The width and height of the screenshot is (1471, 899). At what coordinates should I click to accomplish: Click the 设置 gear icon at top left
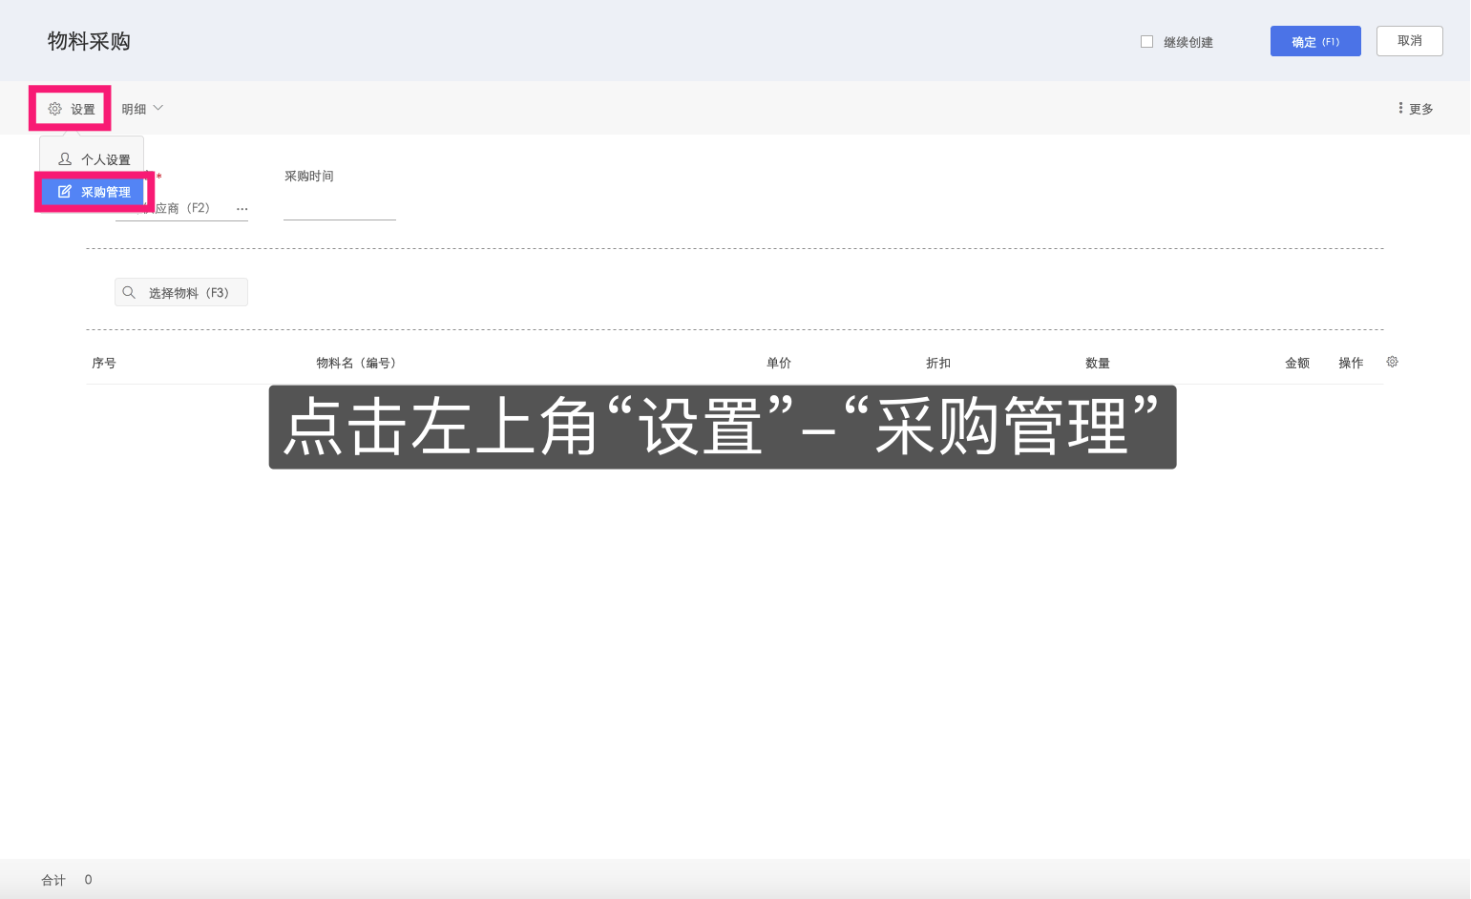tap(54, 108)
